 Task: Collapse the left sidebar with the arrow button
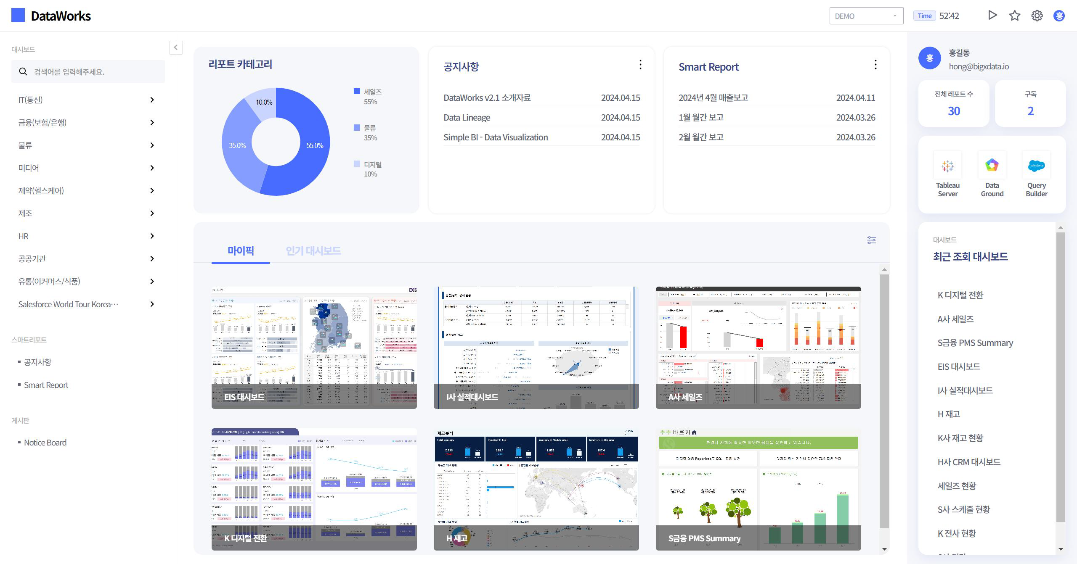click(x=176, y=47)
